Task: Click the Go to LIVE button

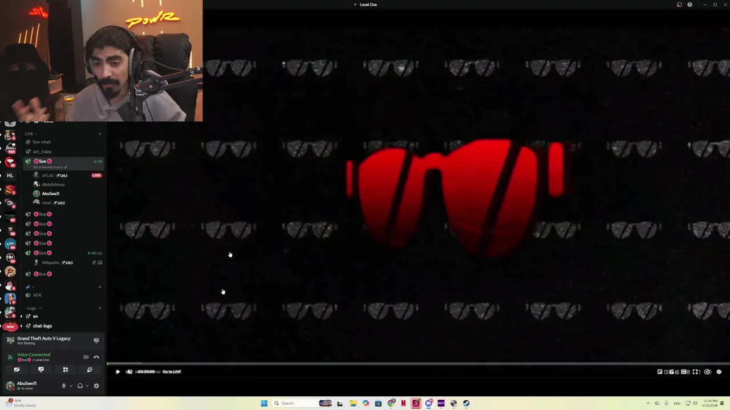Action: coord(172,372)
